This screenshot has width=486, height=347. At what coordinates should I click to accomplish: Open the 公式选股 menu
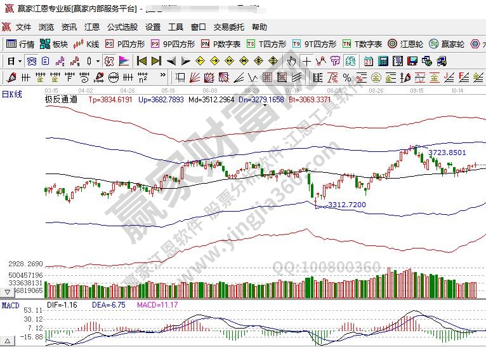click(x=122, y=27)
